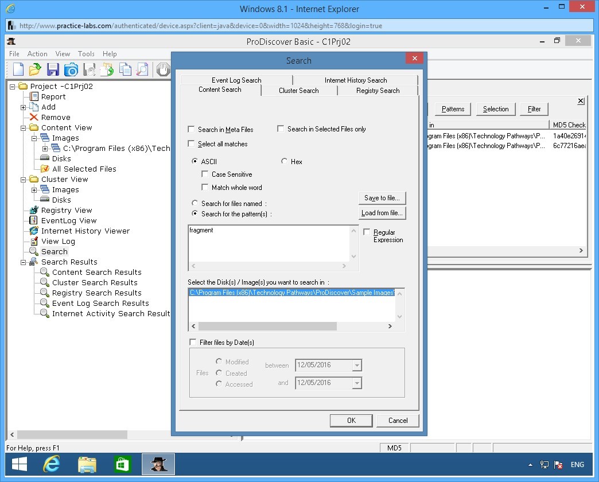This screenshot has height=482, width=599.
Task: Select the ASCII radio button
Action: (195, 161)
